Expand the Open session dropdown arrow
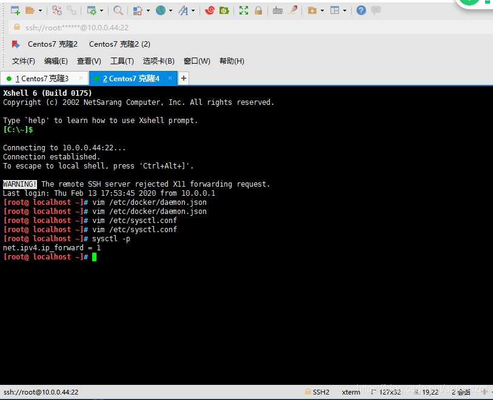This screenshot has height=400, width=493. pos(40,11)
